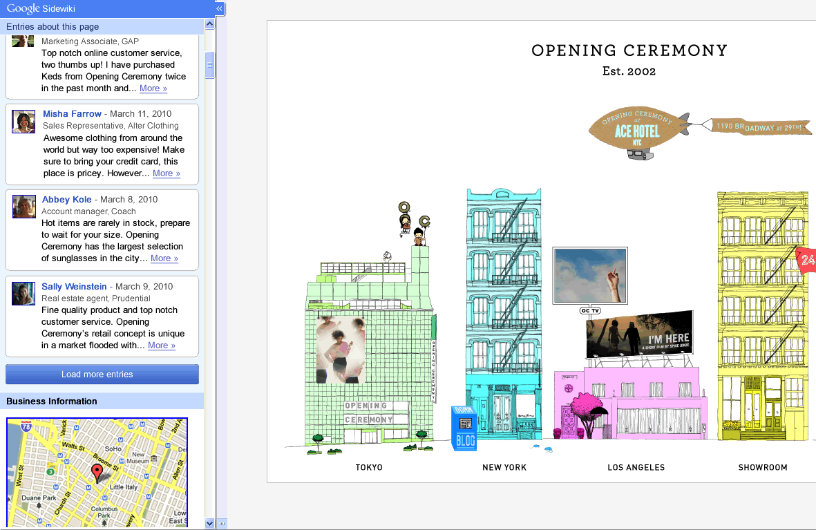Click the Business Information heading

click(x=52, y=401)
